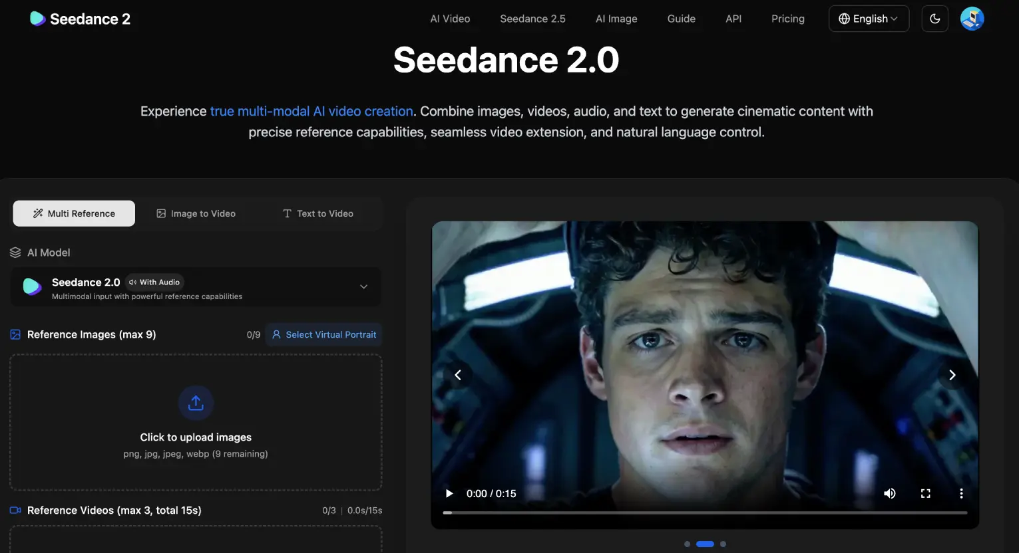Click the Seedance 2 logo icon
This screenshot has width=1019, height=553.
37,19
